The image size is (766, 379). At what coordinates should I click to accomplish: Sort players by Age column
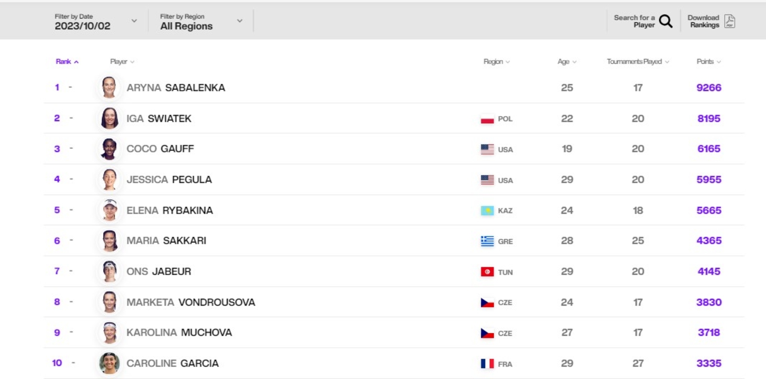567,61
